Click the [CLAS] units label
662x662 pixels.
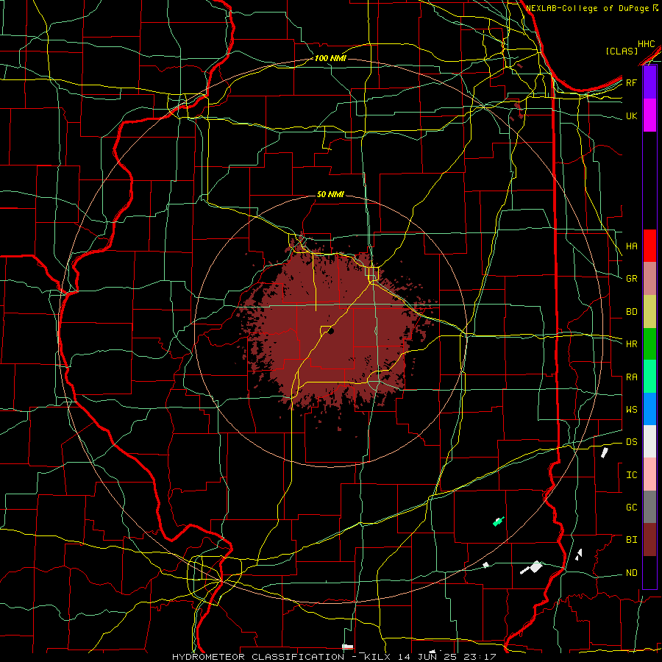[x=622, y=51]
